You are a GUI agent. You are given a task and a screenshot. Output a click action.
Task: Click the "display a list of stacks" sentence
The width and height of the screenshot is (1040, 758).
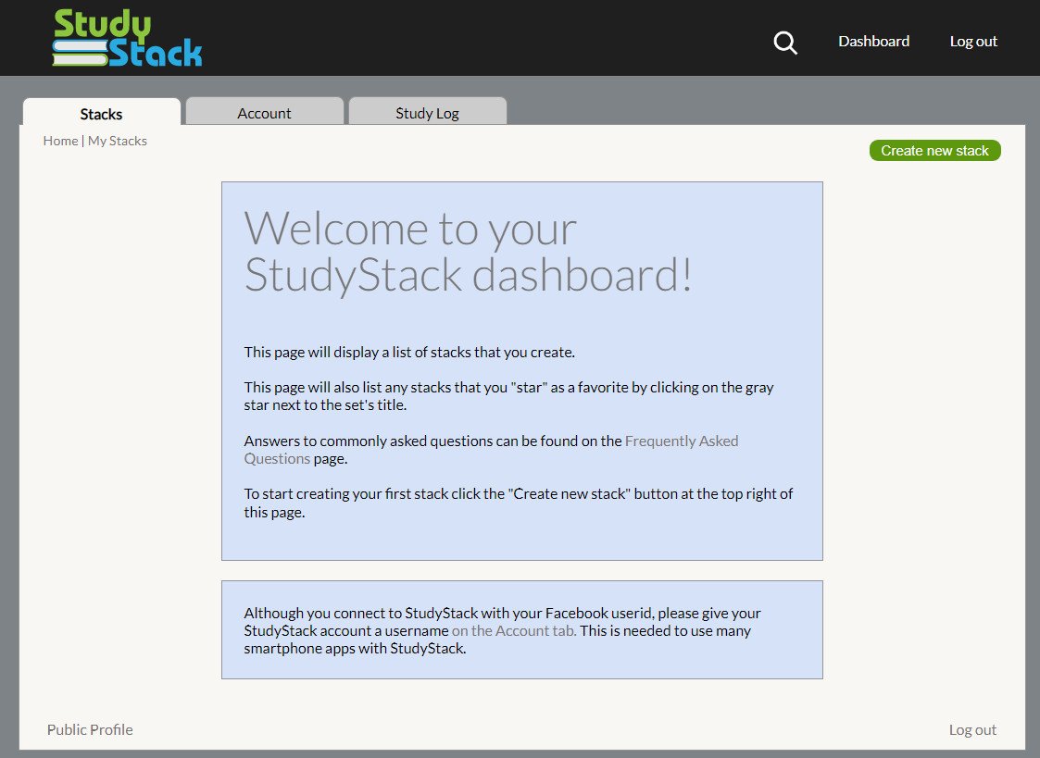click(x=409, y=352)
